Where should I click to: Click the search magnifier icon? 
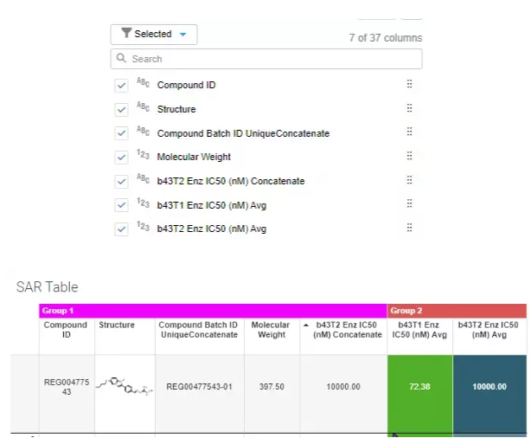(122, 59)
